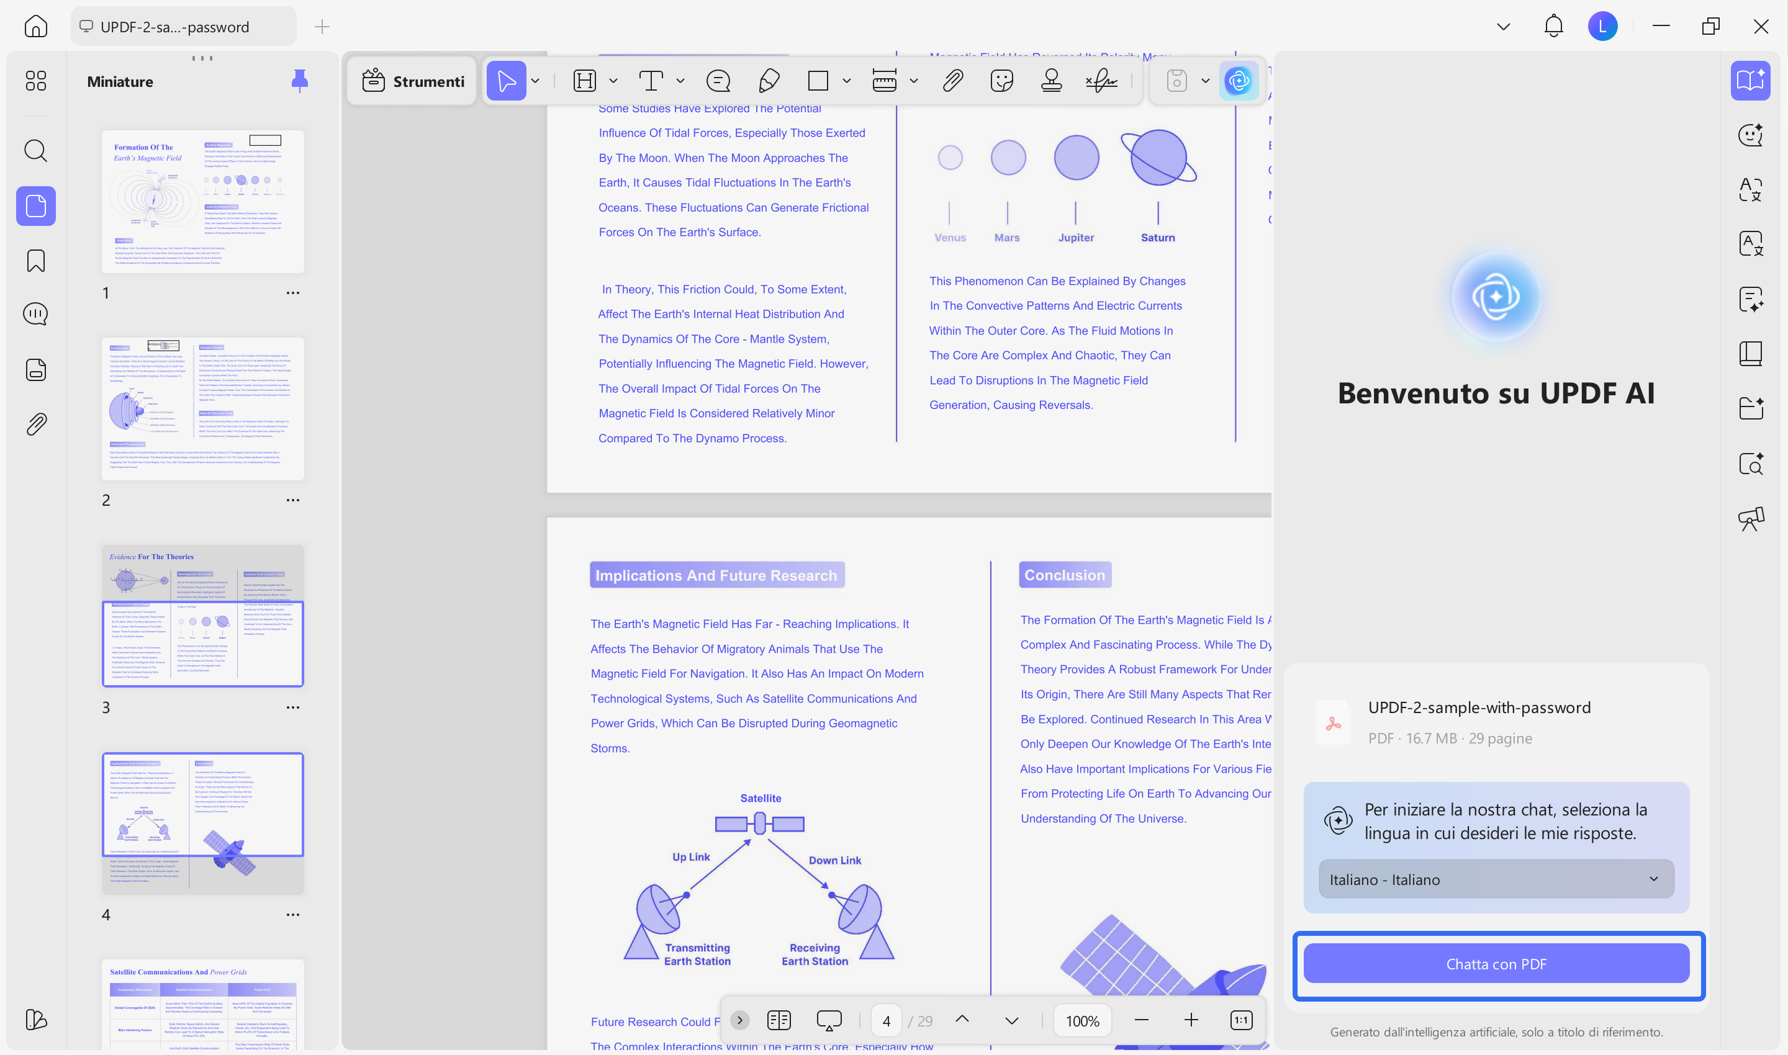
Task: Click the Chatta con PDF button
Action: tap(1496, 964)
